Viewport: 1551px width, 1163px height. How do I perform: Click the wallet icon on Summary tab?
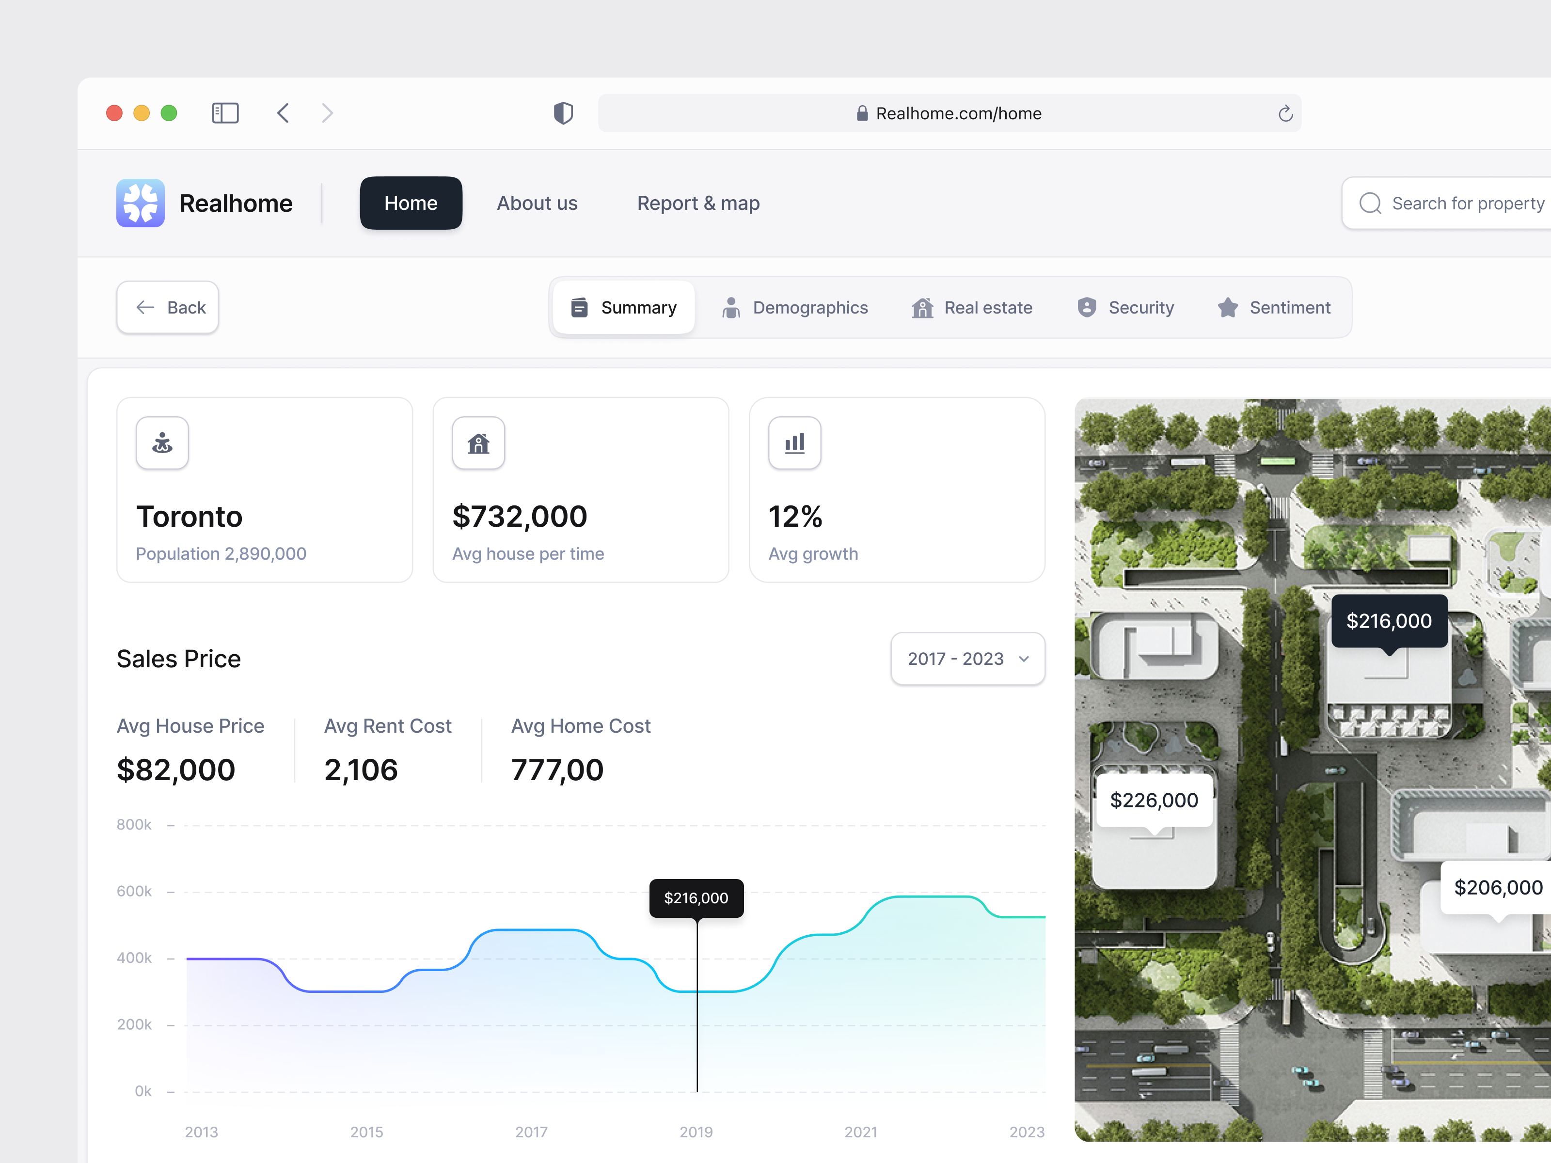[x=578, y=307]
